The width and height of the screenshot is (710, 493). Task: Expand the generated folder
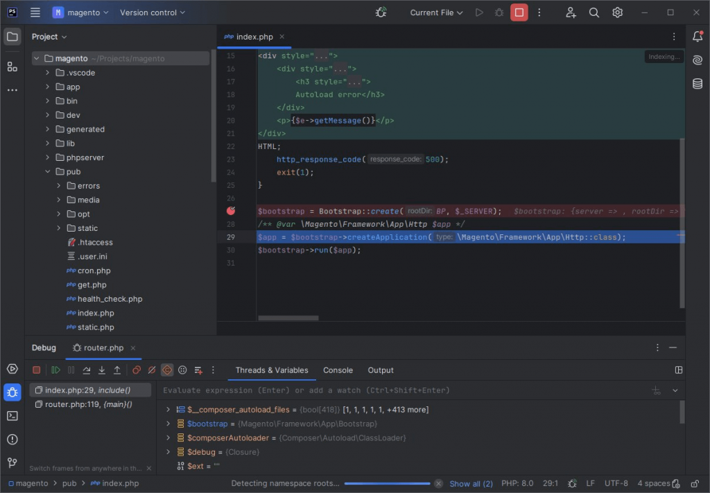[x=48, y=129]
